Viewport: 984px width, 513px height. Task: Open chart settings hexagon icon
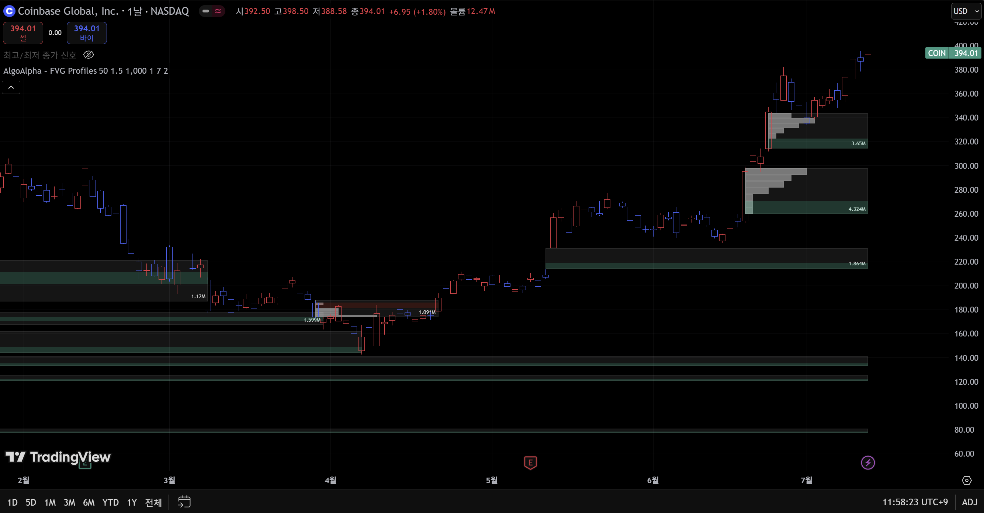966,480
